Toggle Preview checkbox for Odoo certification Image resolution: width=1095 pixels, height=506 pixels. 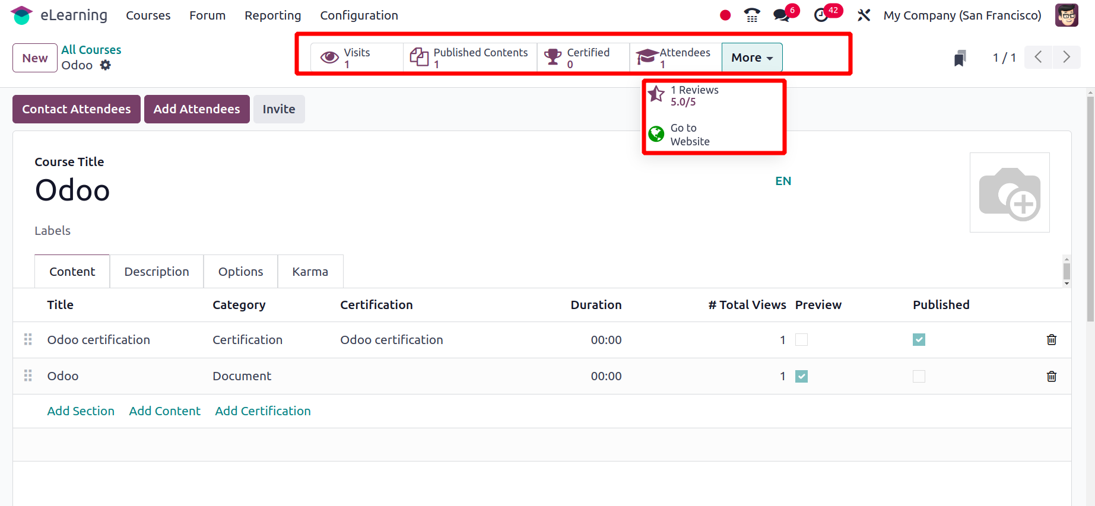pyautogui.click(x=801, y=340)
